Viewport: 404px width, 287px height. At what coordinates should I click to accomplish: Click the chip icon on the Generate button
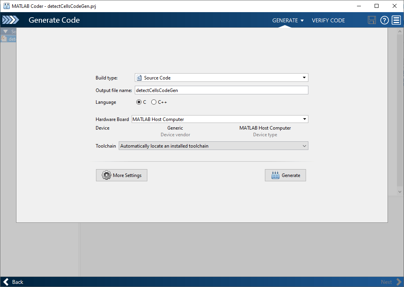click(x=275, y=175)
